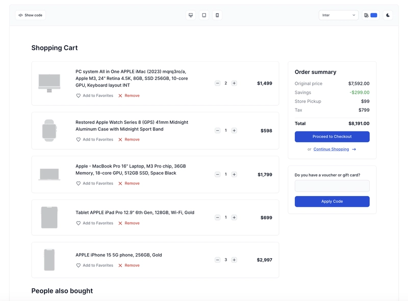This screenshot has height=301, width=408.
Task: Click Proceed to Checkout
Action: click(332, 136)
